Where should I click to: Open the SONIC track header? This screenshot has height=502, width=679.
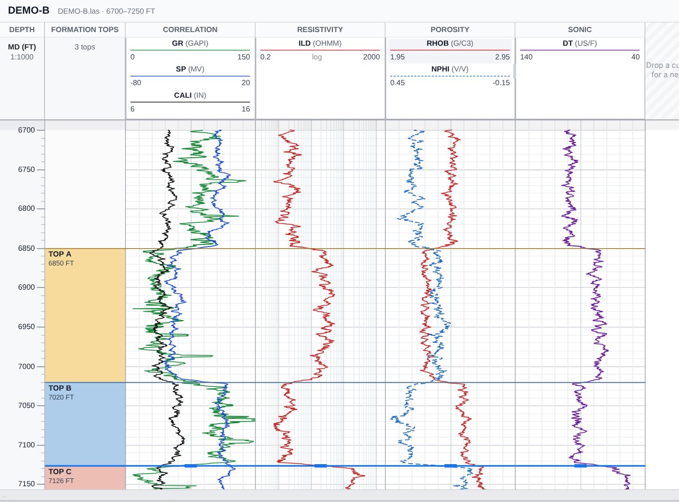[x=580, y=29]
